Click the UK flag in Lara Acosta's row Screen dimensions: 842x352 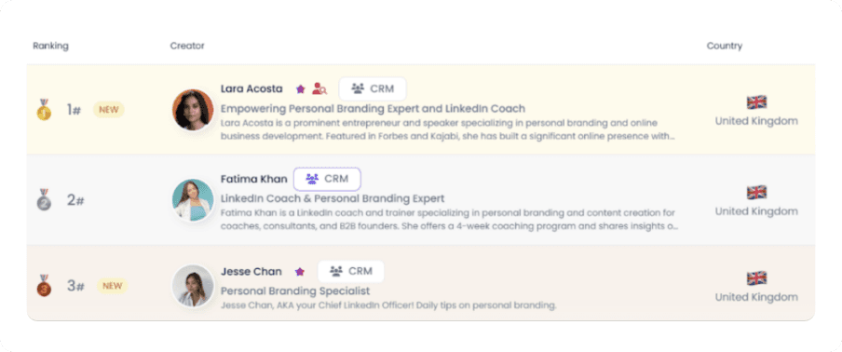click(756, 102)
